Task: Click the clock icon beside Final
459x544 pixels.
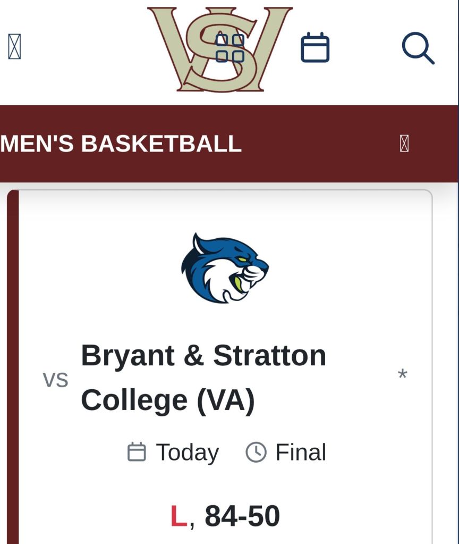Action: 256,452
